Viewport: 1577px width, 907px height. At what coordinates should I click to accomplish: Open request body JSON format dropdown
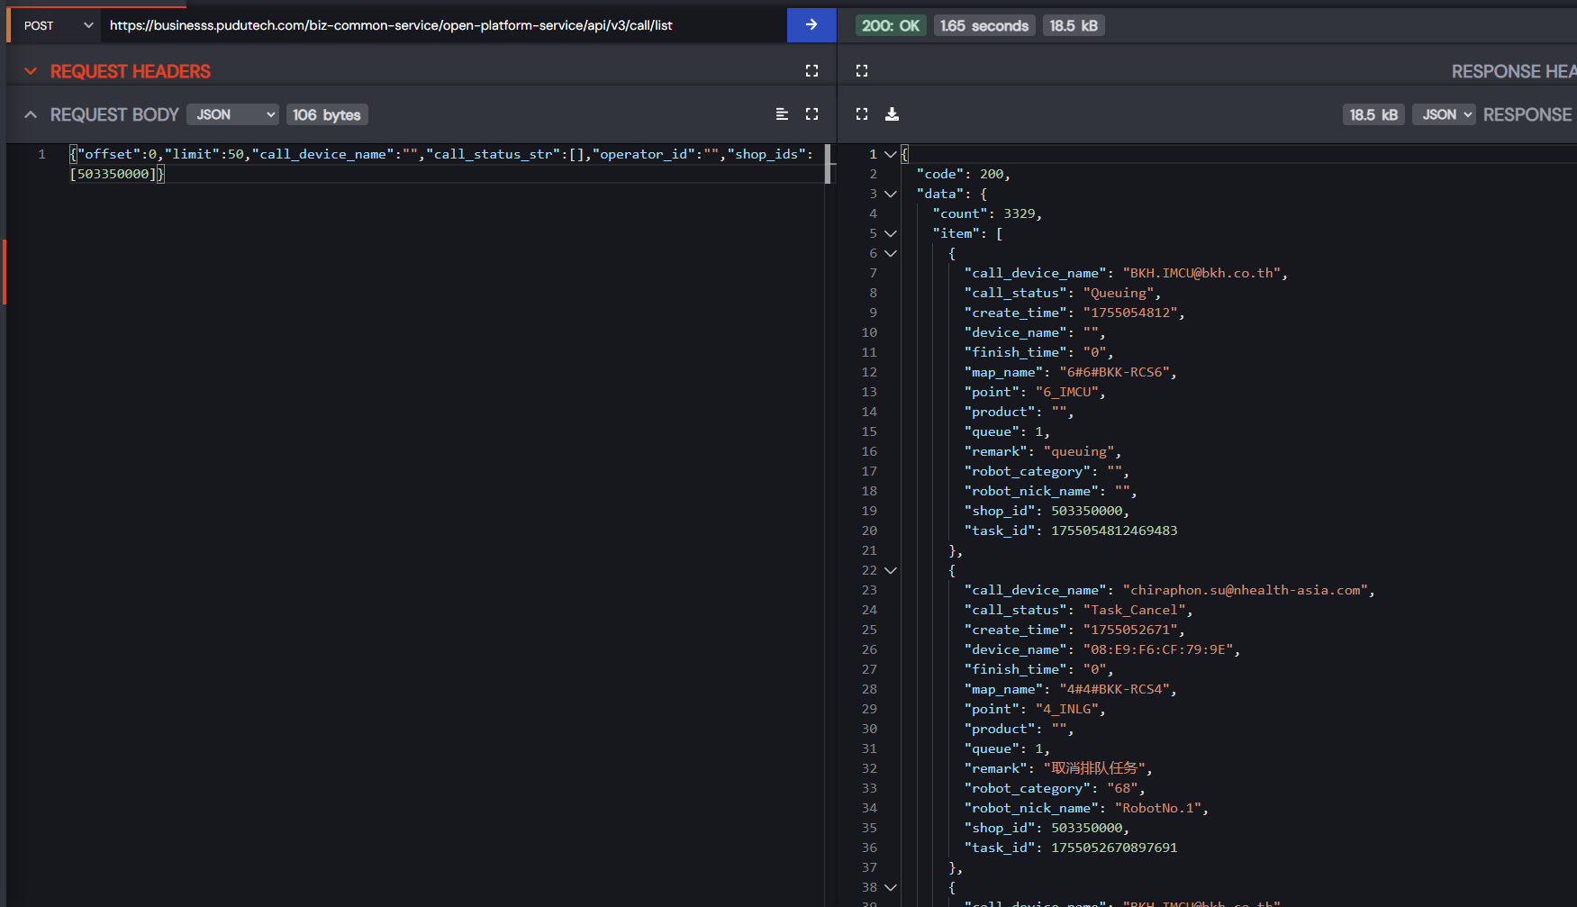click(234, 114)
